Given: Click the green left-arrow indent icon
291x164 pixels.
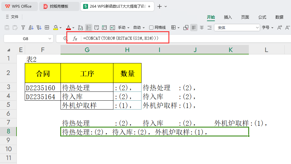Looking at the screenshot, I should (112, 28).
